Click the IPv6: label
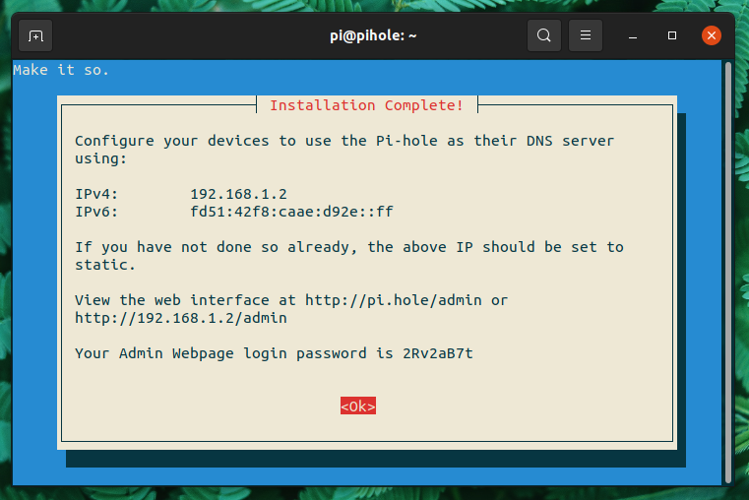 (96, 212)
